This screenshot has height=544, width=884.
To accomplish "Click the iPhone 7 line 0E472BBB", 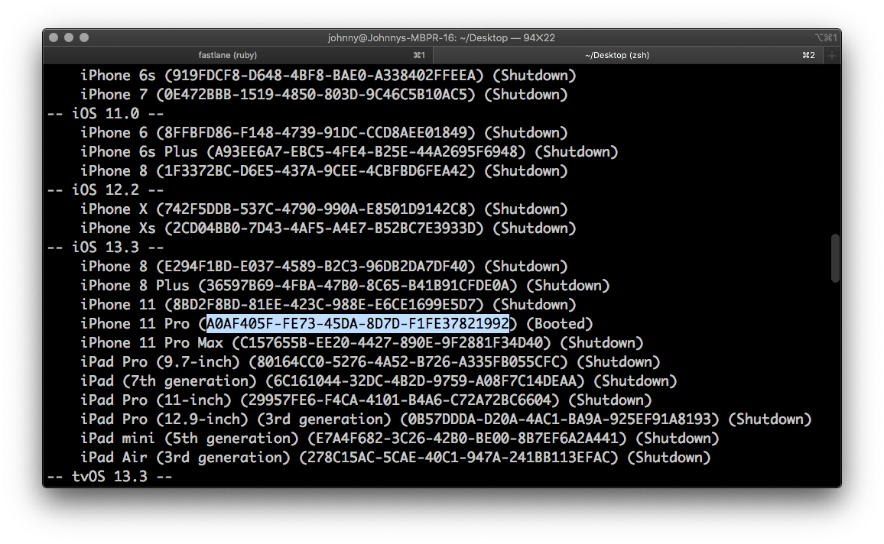I will click(324, 95).
